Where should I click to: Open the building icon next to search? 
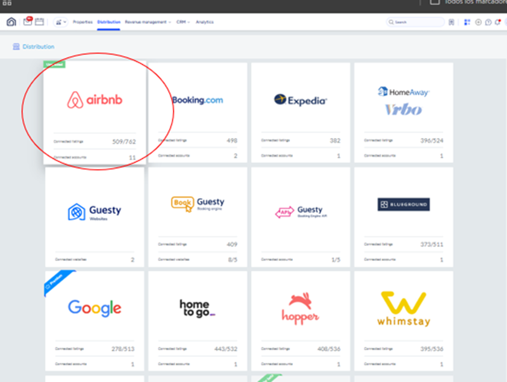coord(452,22)
